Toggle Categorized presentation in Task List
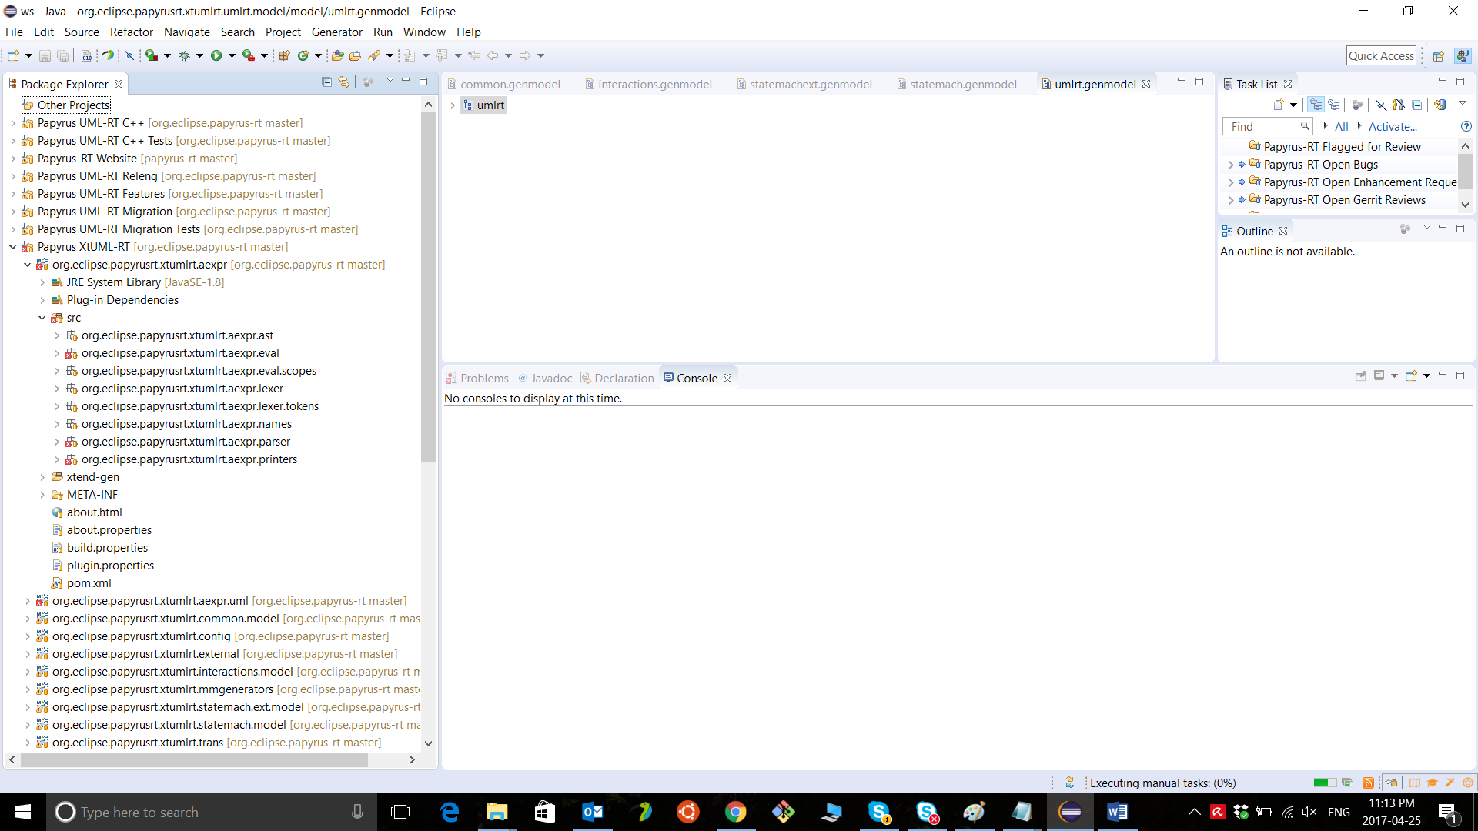Screen dimensions: 1478x831 [x=1316, y=105]
